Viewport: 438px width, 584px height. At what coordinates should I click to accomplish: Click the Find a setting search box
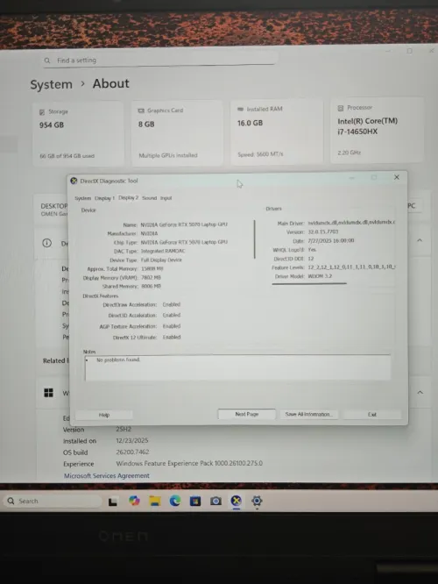click(x=160, y=60)
